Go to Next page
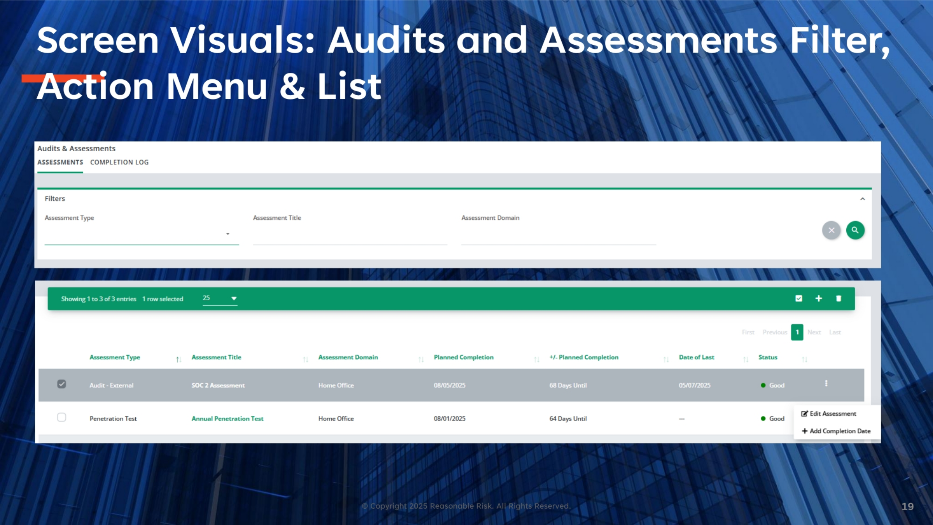The height and width of the screenshot is (525, 933). (x=814, y=332)
